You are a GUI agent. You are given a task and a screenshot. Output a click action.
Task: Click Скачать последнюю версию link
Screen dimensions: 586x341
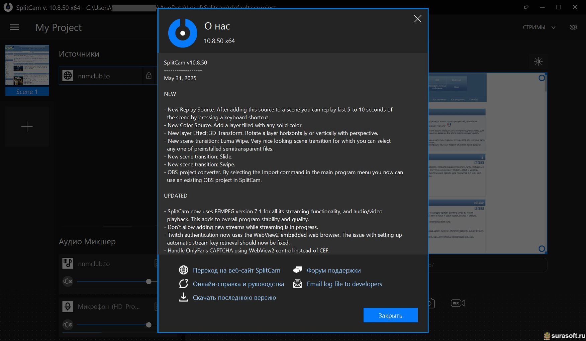click(234, 298)
